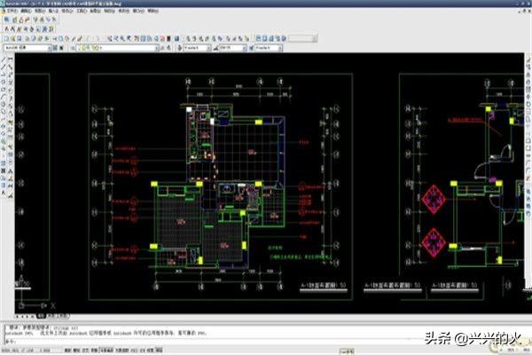Toggle the 栅格 (Grid) display in the status bar
This screenshot has width=532, height=355.
coord(76,350)
